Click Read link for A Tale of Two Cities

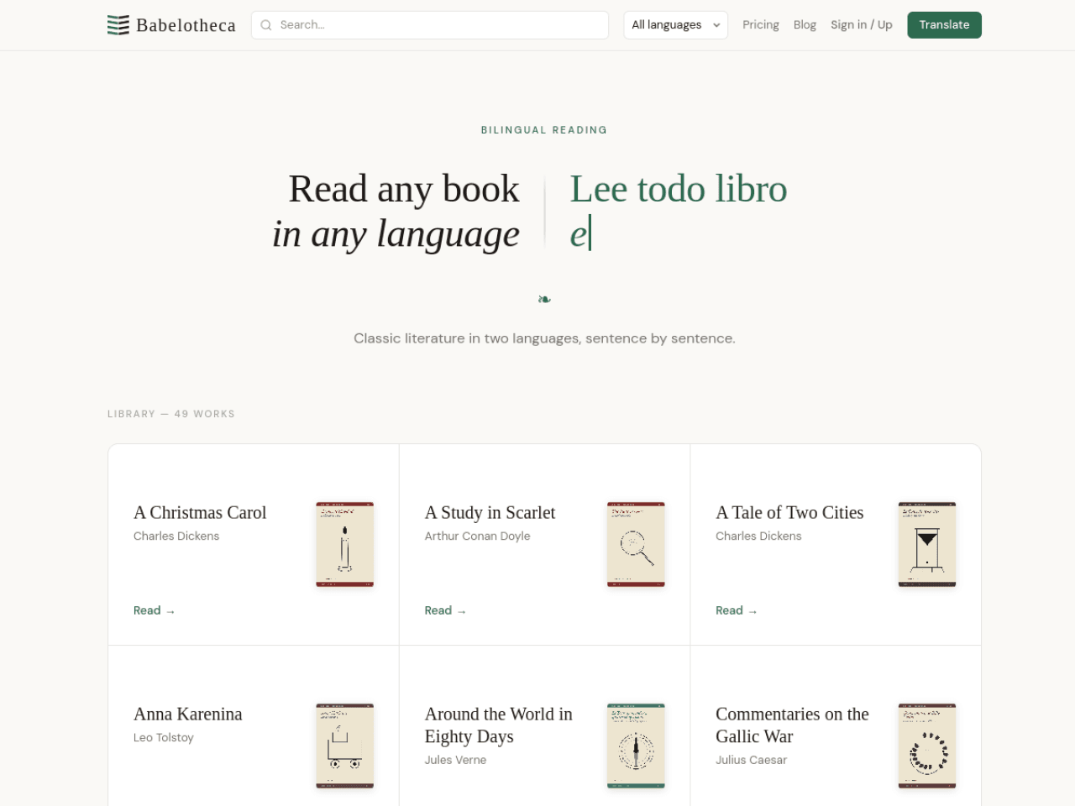point(737,610)
